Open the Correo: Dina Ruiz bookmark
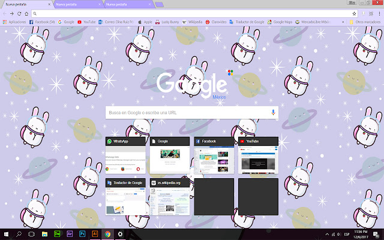 click(116, 22)
